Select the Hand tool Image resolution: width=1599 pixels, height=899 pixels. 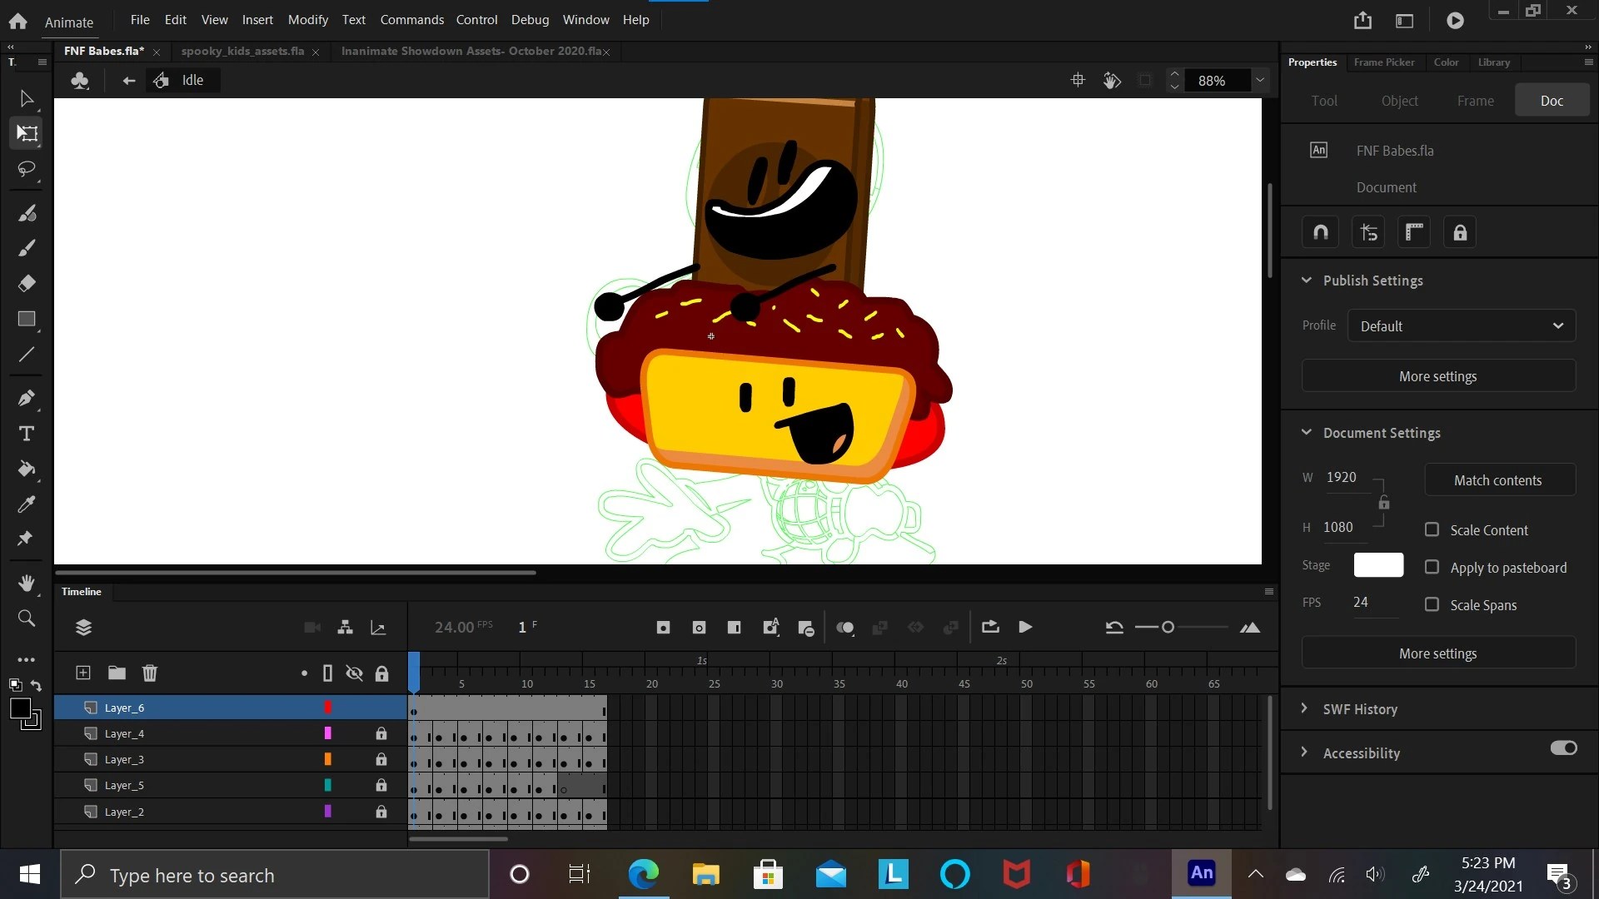[x=27, y=583]
